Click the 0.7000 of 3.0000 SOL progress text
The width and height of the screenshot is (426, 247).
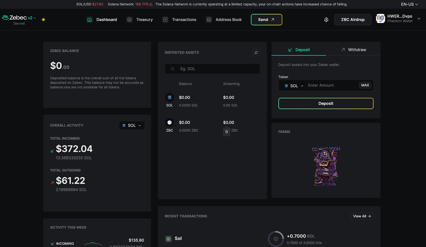tap(305, 243)
